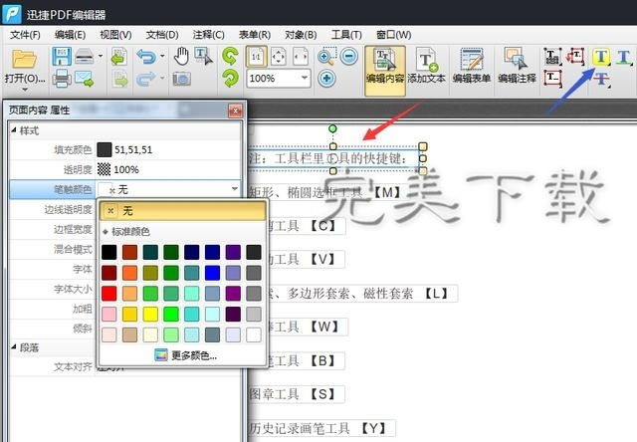This screenshot has height=442, width=637.
Task: Click the 填充颜色 swatch 51,51,51
Action: click(x=105, y=149)
